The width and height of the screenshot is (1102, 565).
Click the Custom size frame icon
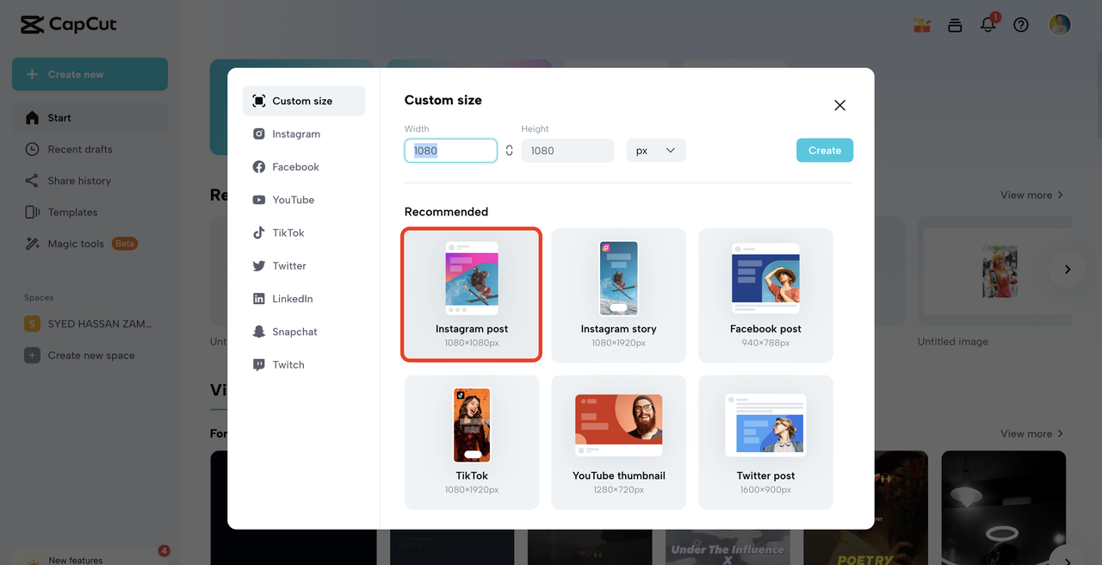pyautogui.click(x=258, y=101)
